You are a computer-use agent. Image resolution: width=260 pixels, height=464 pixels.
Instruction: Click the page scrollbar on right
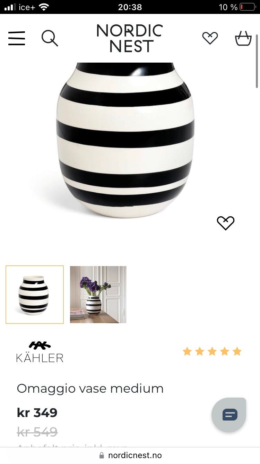click(x=257, y=61)
